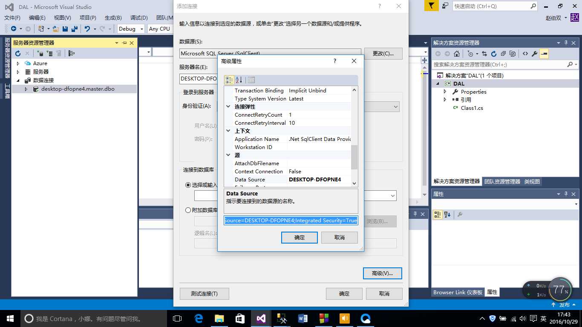This screenshot has width=582, height=327.
Task: Click 取消 in Add Connection dialog
Action: point(384,294)
